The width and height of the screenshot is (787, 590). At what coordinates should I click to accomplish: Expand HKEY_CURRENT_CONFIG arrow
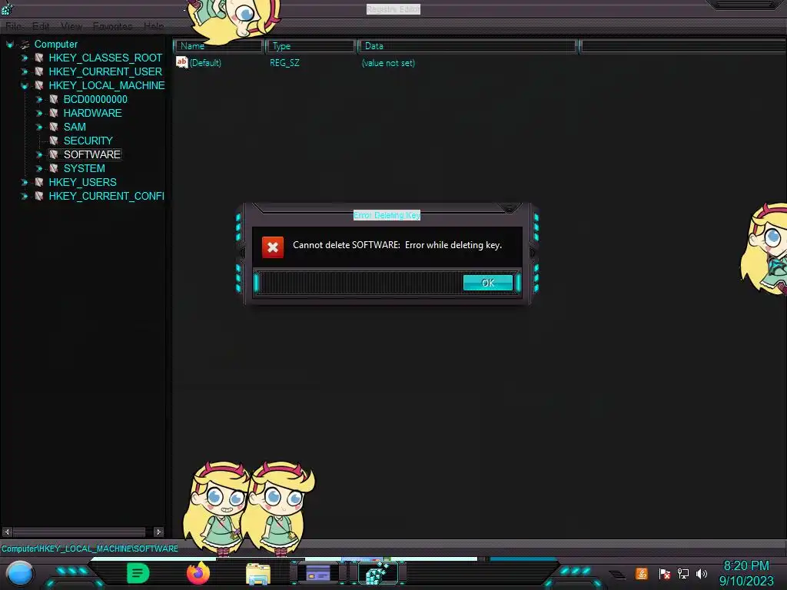24,196
